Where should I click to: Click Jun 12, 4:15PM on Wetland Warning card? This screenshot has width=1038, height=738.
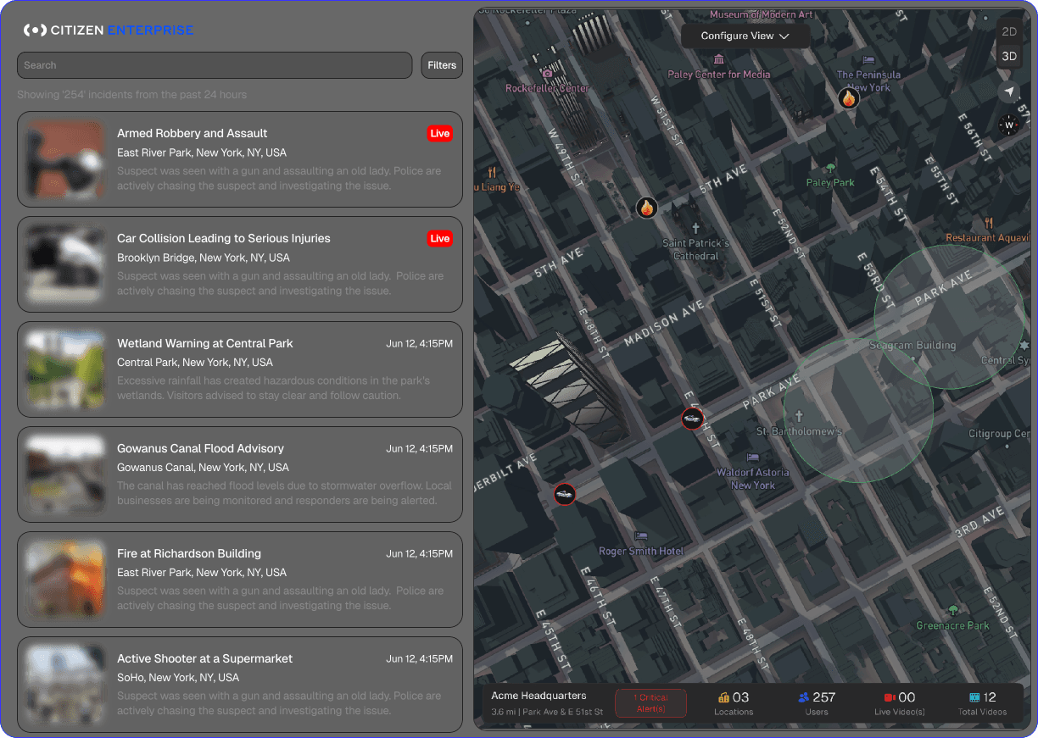[419, 343]
